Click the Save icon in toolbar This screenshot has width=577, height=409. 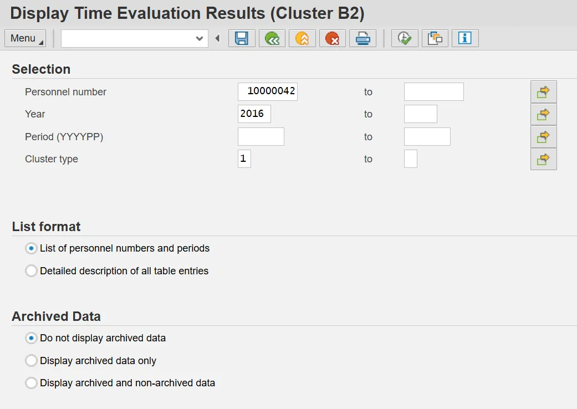point(242,38)
